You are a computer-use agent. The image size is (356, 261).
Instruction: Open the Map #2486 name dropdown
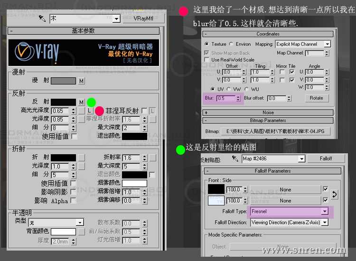(x=301, y=158)
